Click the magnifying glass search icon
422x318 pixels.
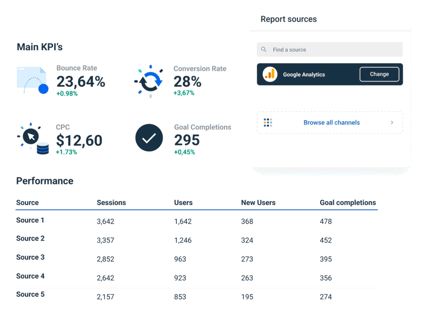[x=263, y=49]
